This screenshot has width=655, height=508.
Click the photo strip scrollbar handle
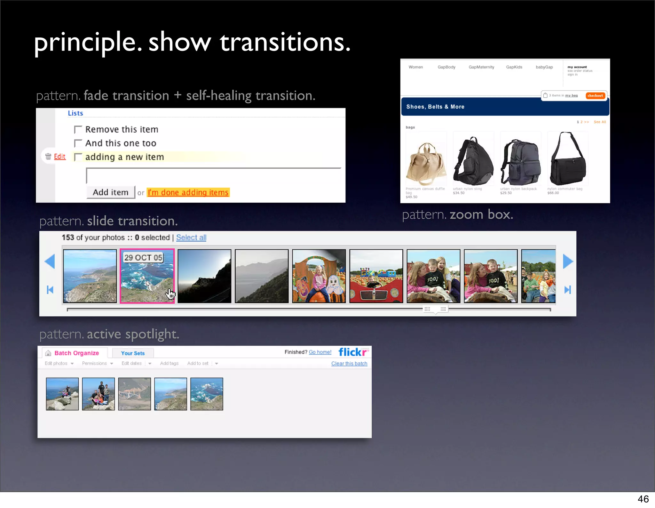point(435,309)
